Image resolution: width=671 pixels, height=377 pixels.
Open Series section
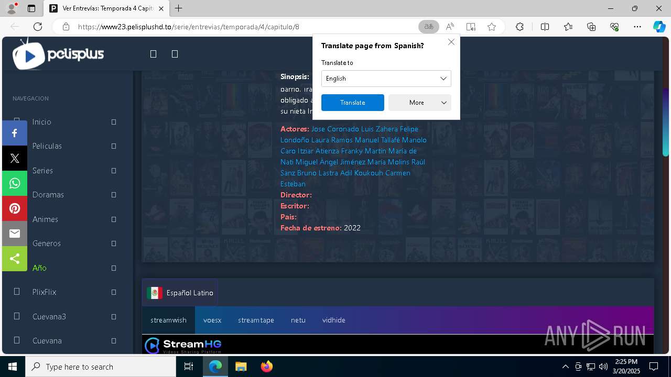pyautogui.click(x=42, y=171)
